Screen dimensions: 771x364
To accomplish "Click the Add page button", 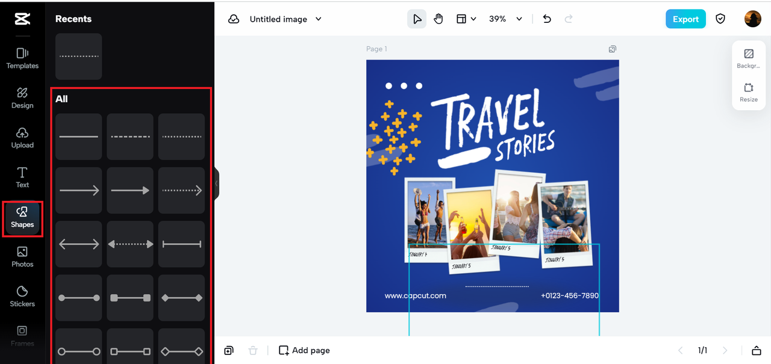I will (304, 350).
